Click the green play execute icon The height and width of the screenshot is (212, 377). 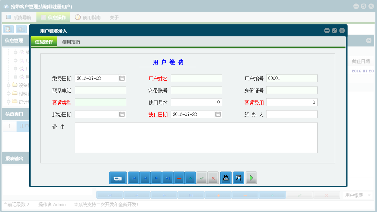[251, 178]
